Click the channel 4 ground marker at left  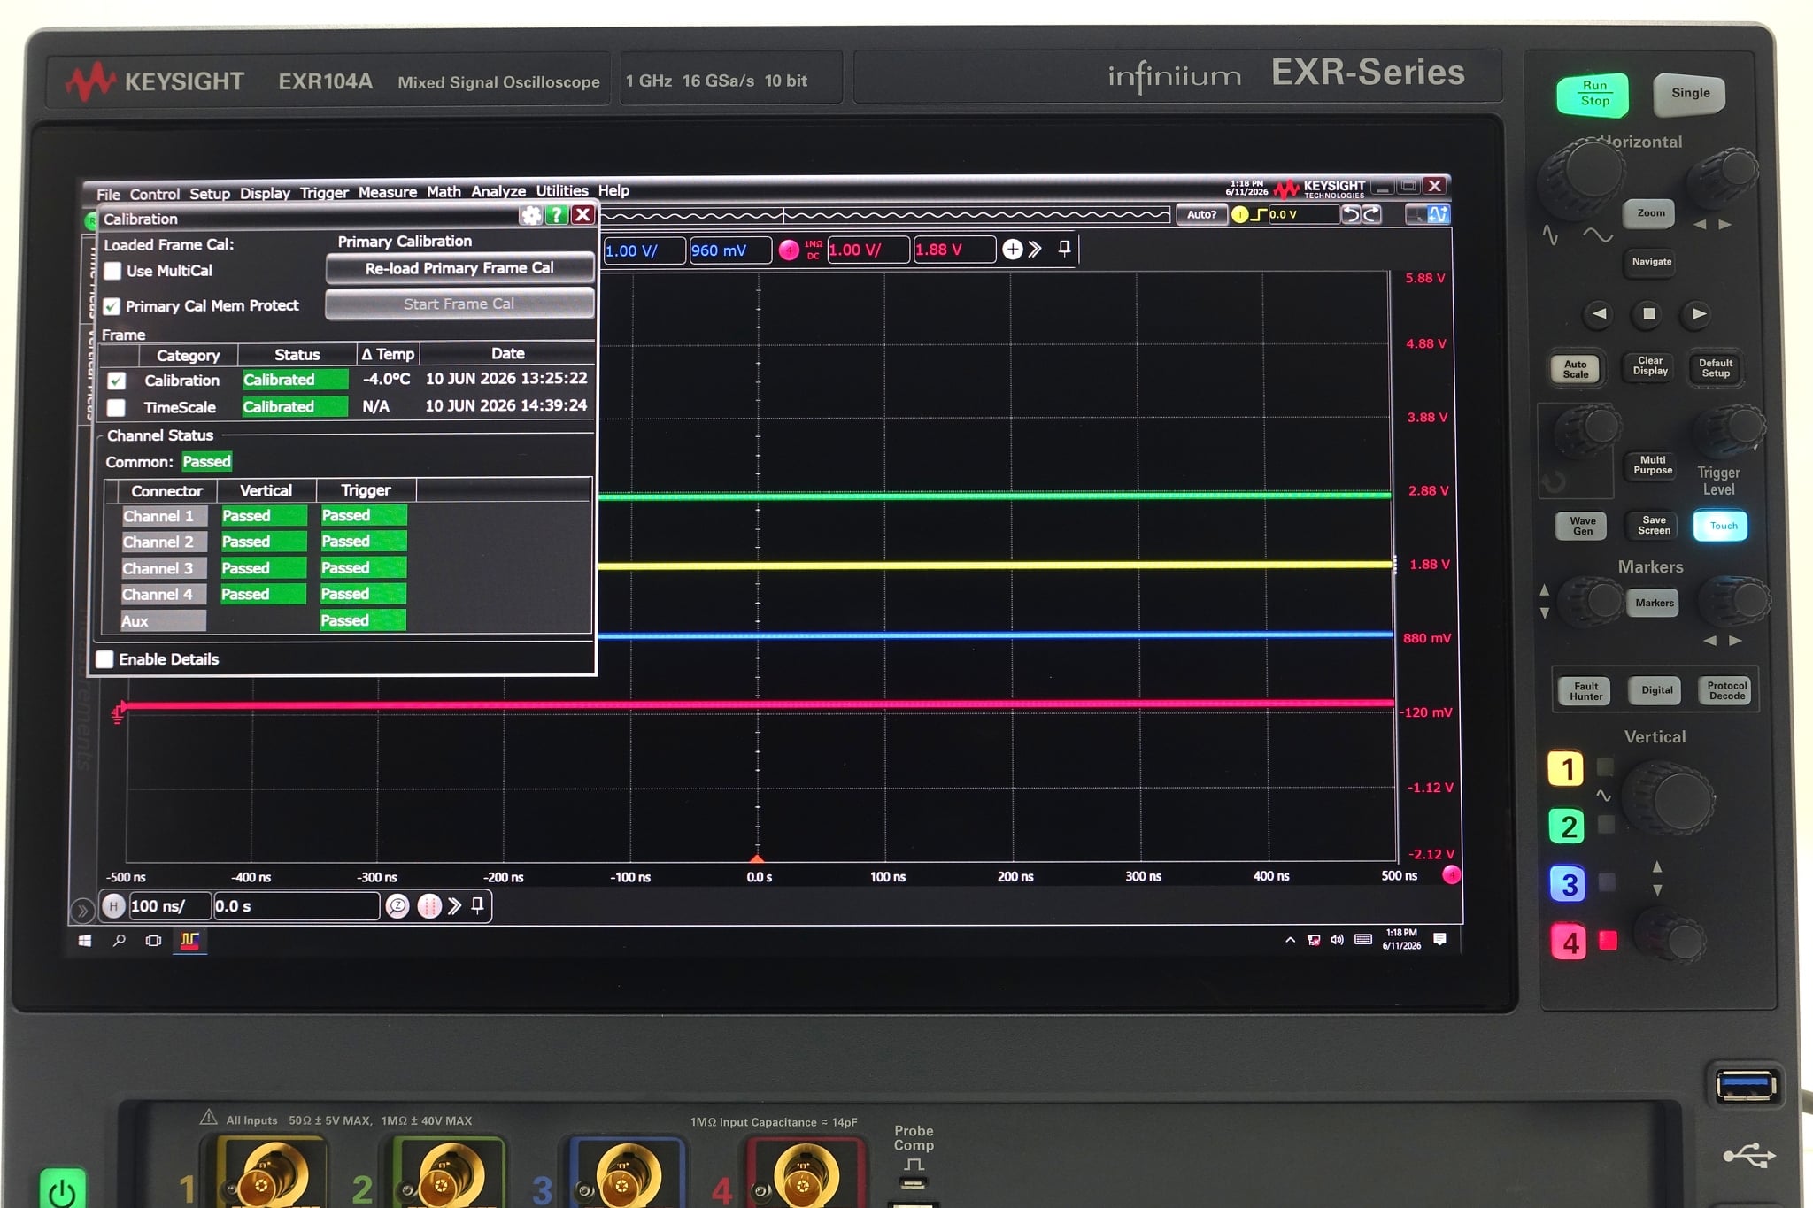click(118, 712)
